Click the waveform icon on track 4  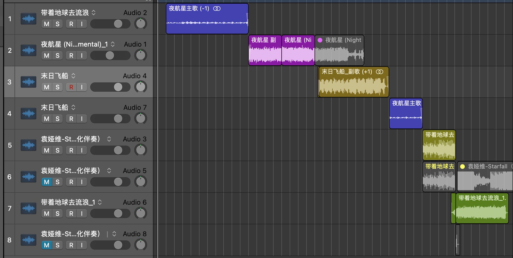[28, 114]
